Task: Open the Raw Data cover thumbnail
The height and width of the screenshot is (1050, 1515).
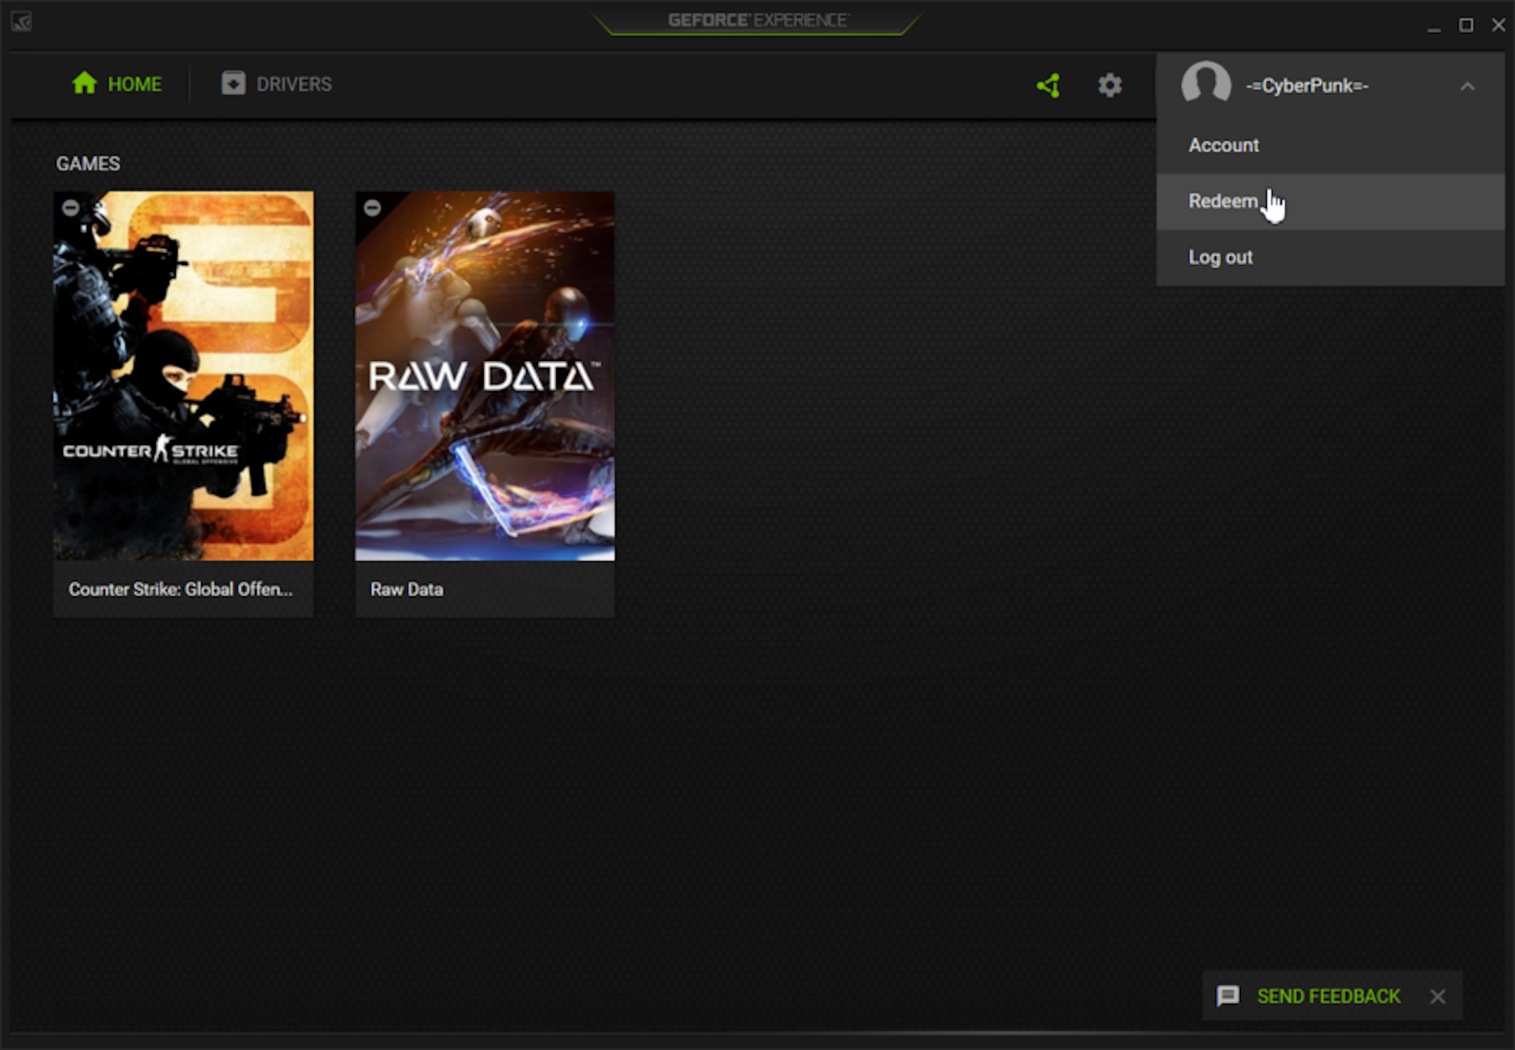Action: click(x=484, y=375)
